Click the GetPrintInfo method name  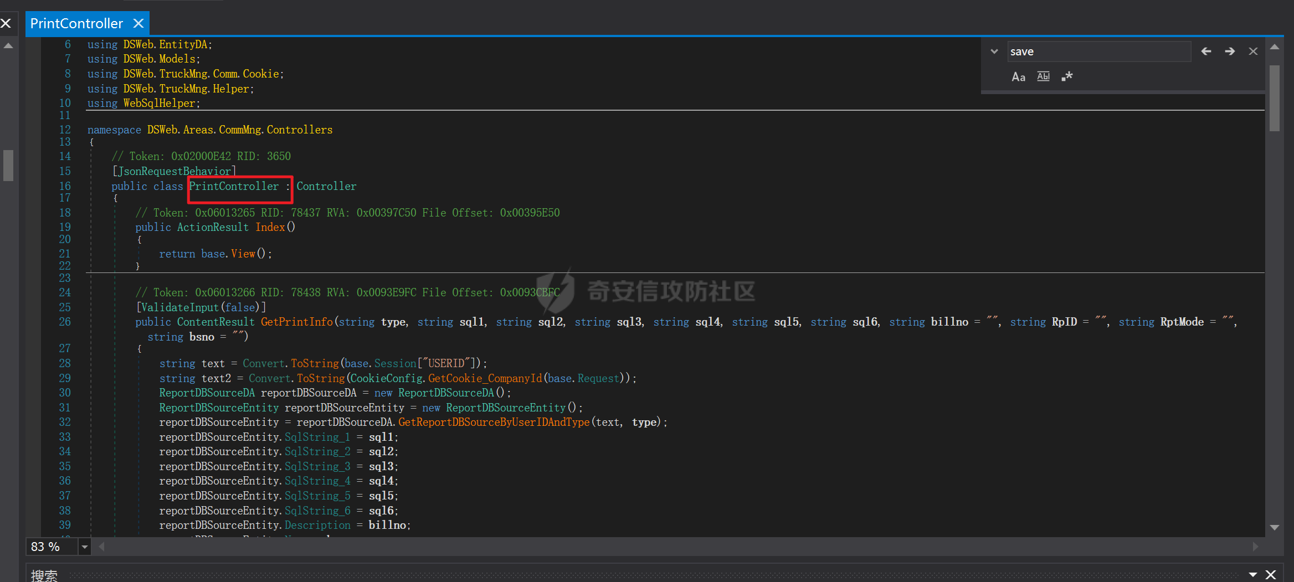click(297, 322)
